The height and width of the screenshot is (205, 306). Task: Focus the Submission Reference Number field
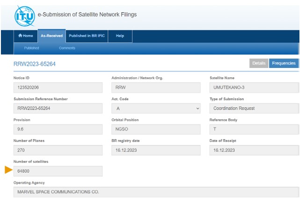58,109
